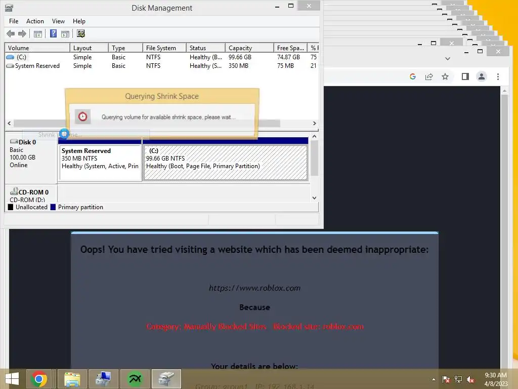Screen dimensions: 518x389
Task: Click the Share icon in Chrome toolbar
Action: tap(429, 77)
